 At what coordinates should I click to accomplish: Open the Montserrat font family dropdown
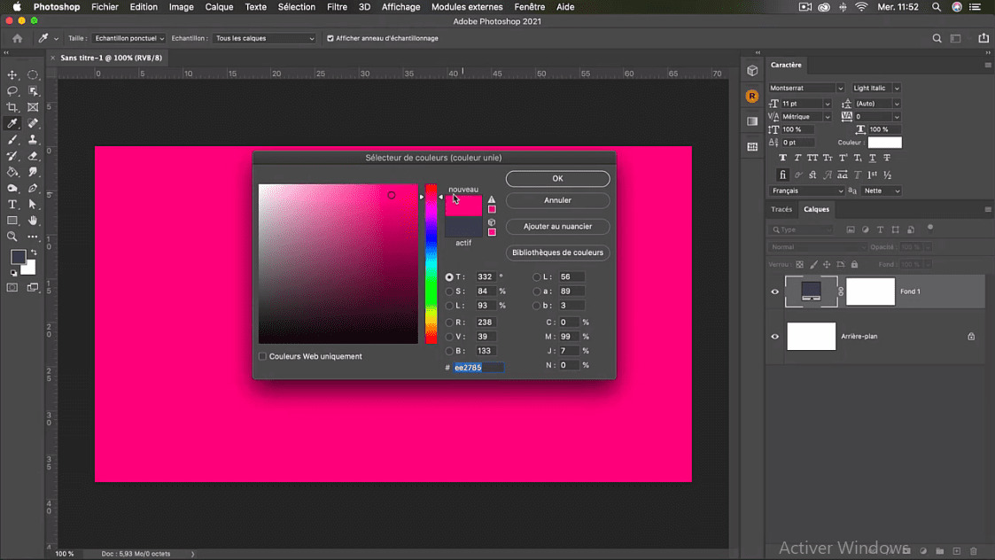pyautogui.click(x=806, y=89)
